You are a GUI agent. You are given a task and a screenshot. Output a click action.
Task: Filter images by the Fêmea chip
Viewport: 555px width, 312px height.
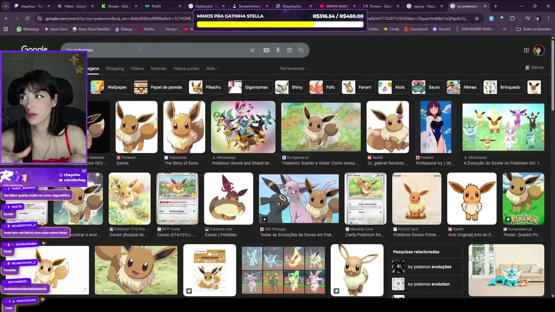pyautogui.click(x=463, y=87)
